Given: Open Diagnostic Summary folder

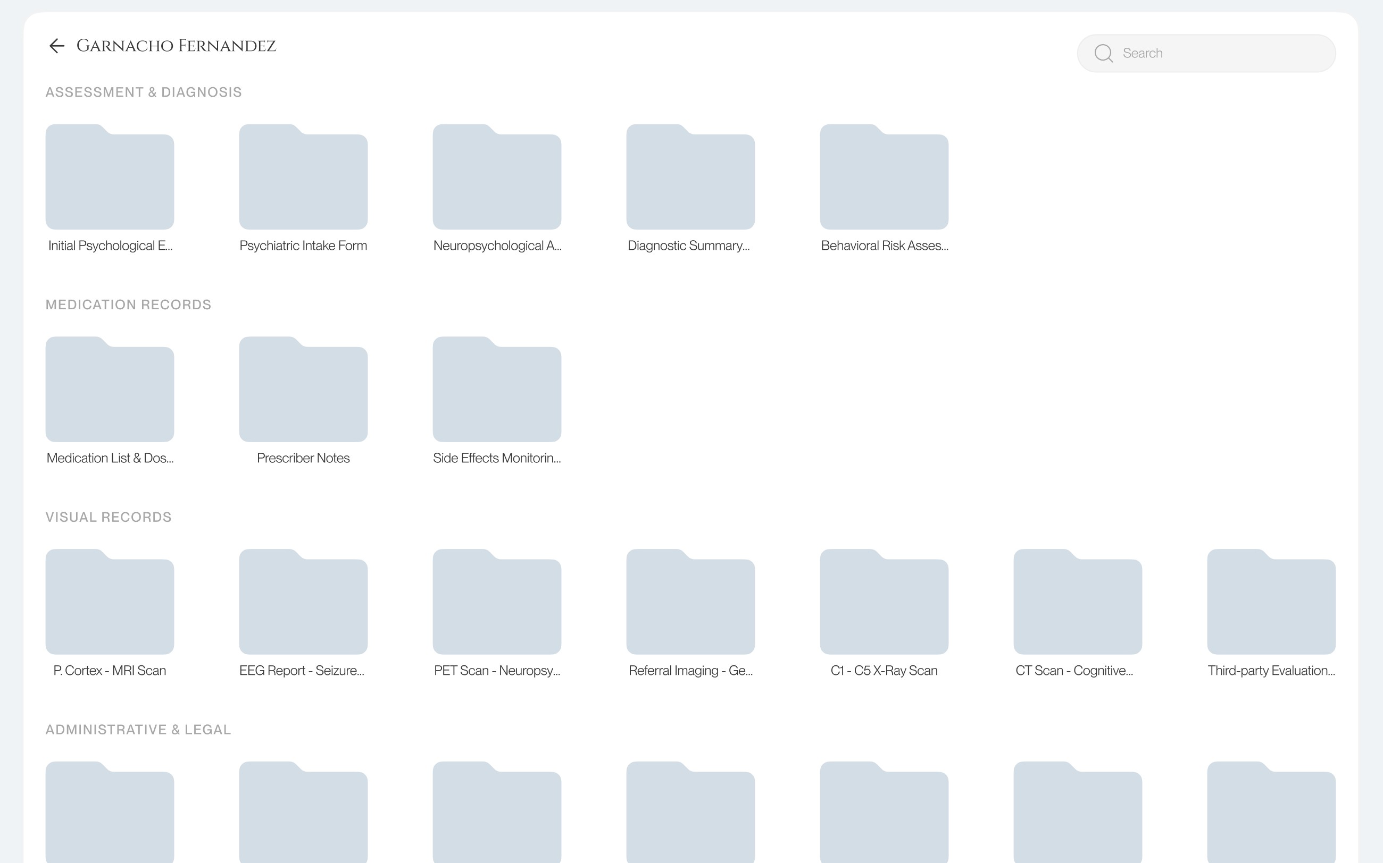Looking at the screenshot, I should click(690, 178).
